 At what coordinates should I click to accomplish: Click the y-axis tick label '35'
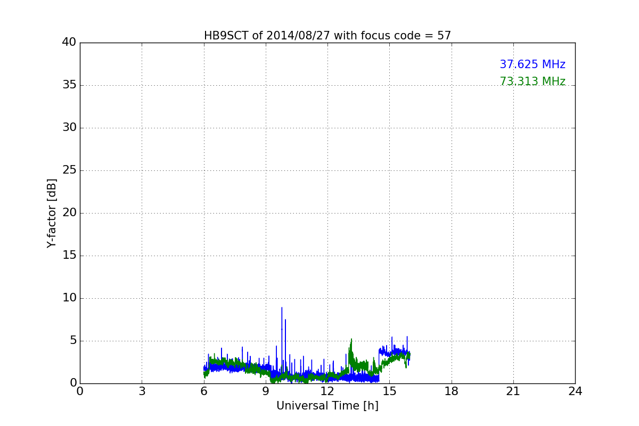(x=69, y=85)
